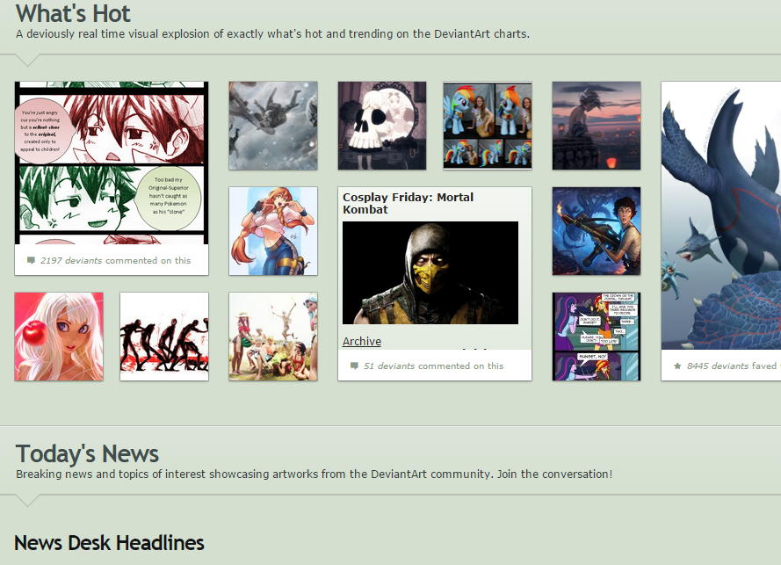Click the 'A deviously real time visual explosion' tagline

tap(272, 34)
